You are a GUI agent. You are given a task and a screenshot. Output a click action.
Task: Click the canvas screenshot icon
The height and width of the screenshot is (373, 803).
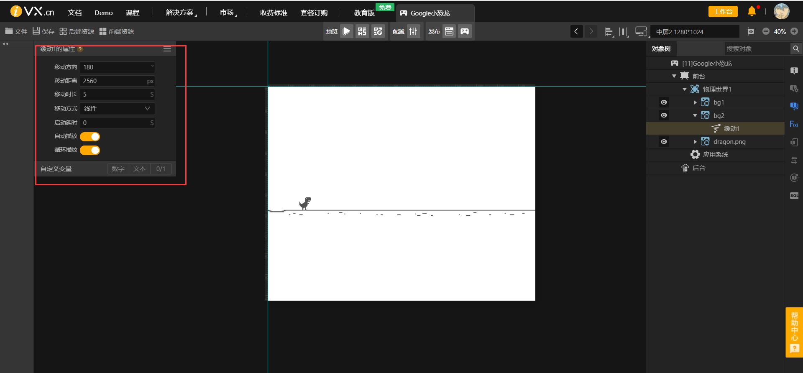click(x=751, y=31)
